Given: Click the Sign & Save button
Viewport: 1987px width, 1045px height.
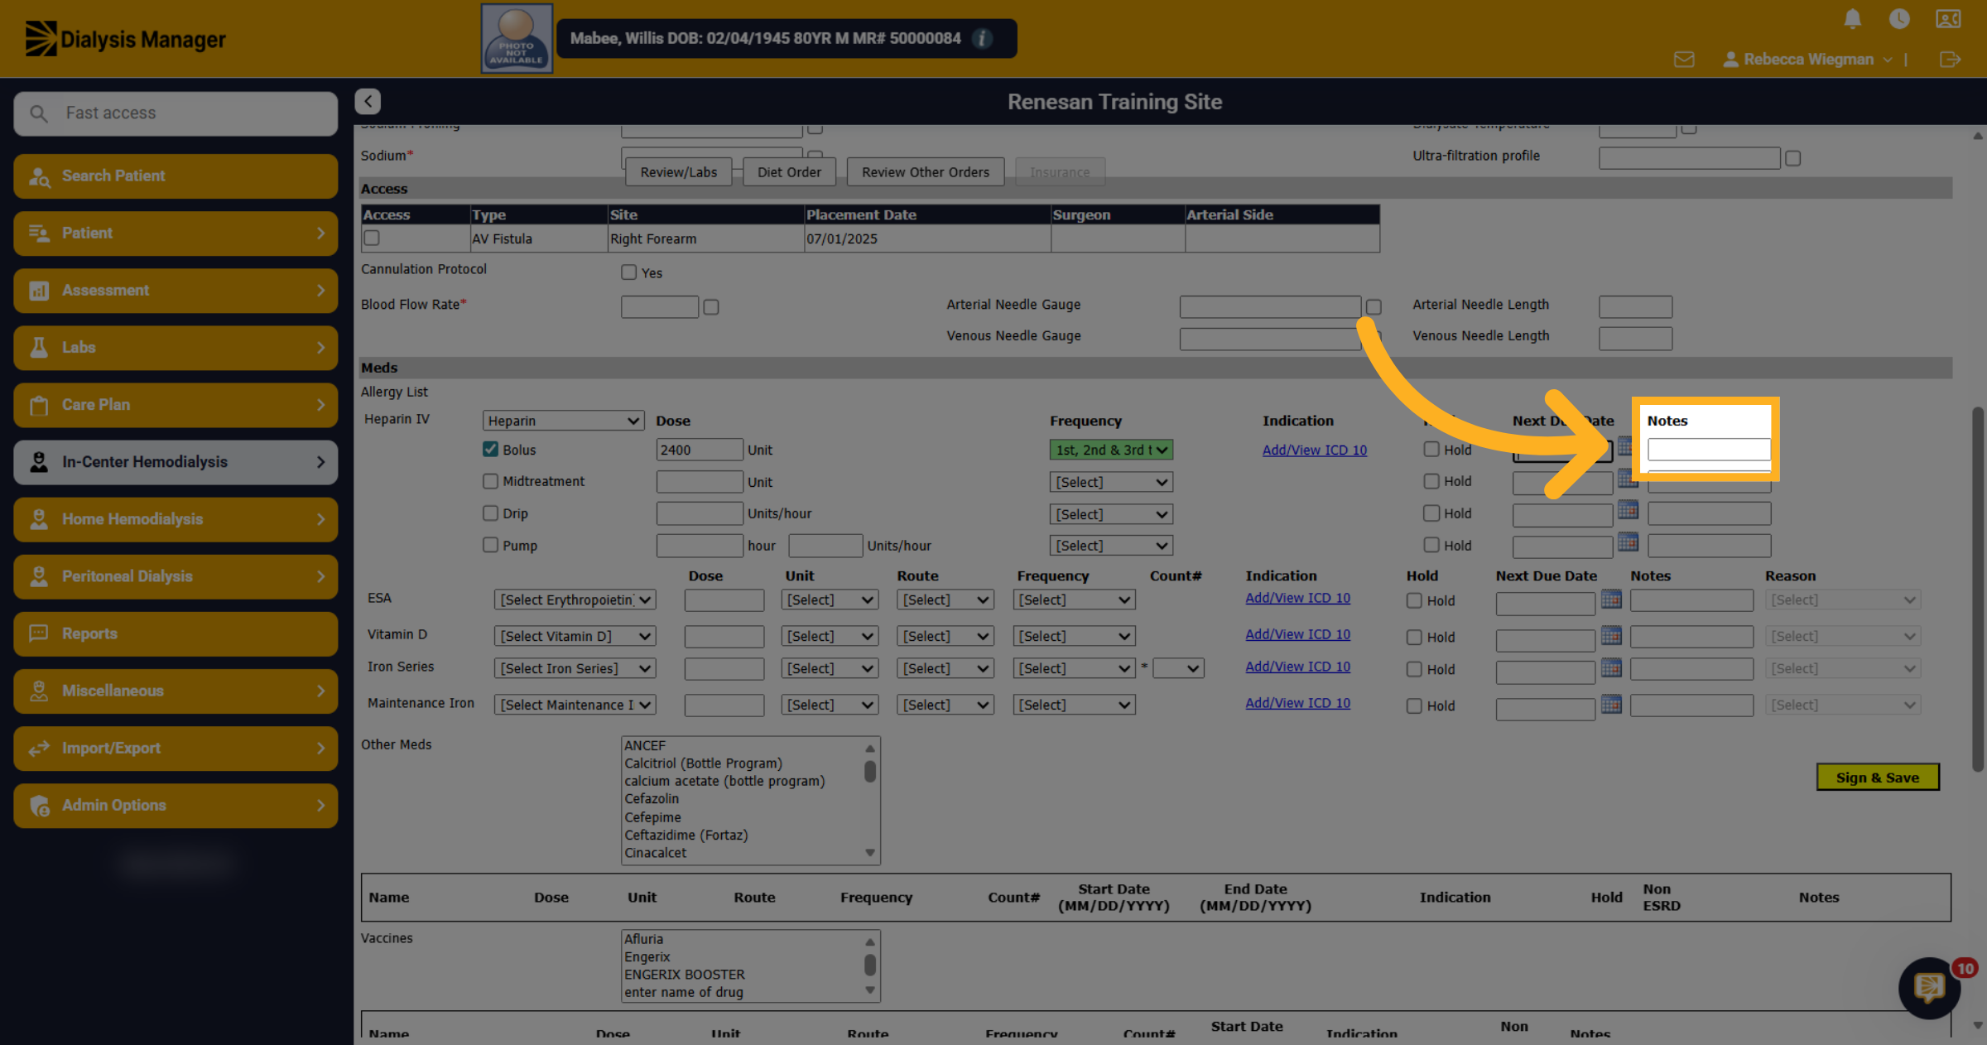Looking at the screenshot, I should (1877, 778).
